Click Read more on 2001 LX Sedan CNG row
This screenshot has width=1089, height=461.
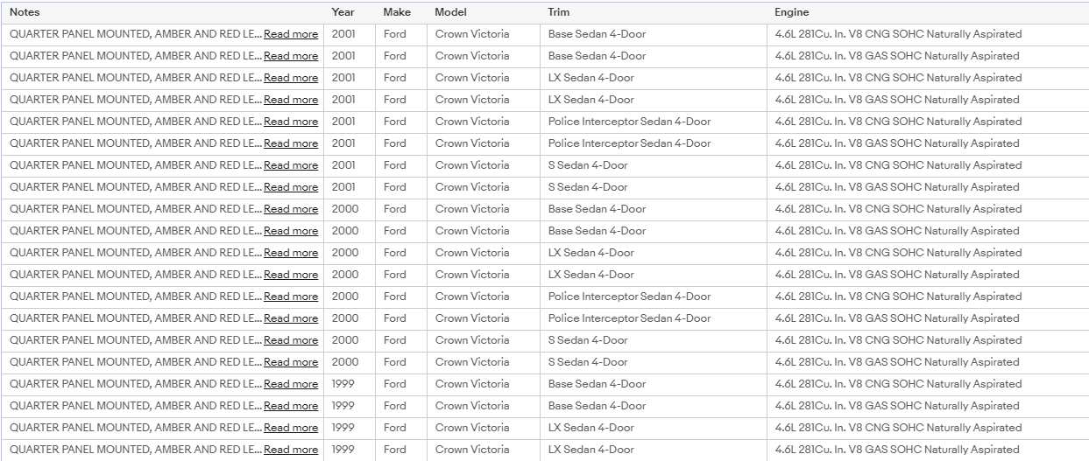[291, 78]
